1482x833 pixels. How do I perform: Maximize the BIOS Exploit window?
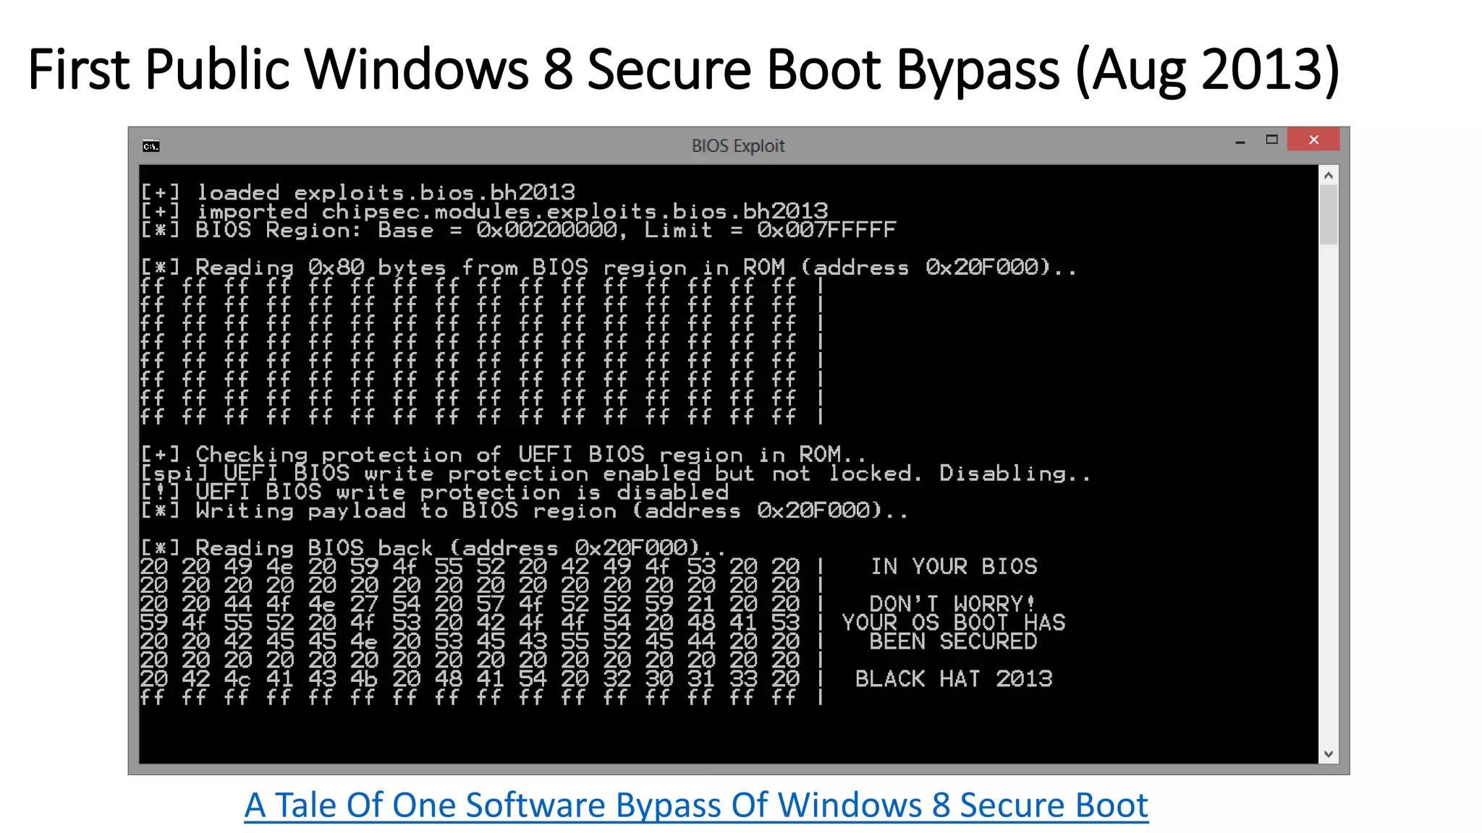click(1271, 140)
